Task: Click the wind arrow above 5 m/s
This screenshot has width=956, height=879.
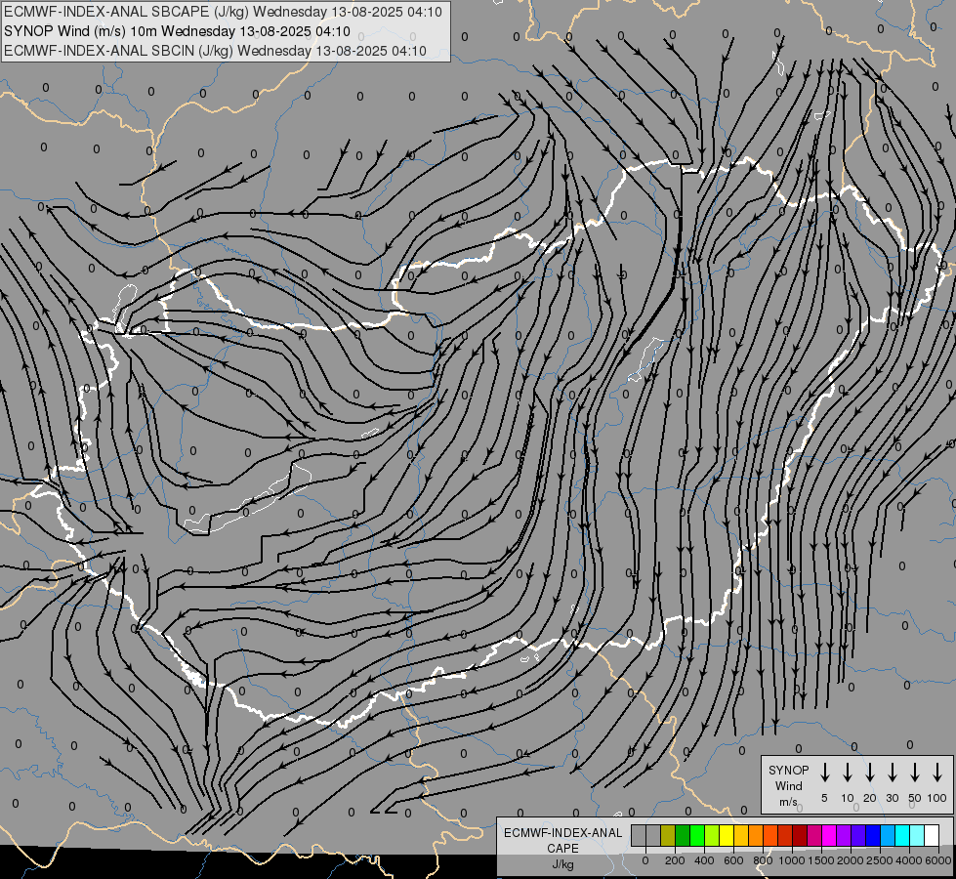Action: click(824, 772)
